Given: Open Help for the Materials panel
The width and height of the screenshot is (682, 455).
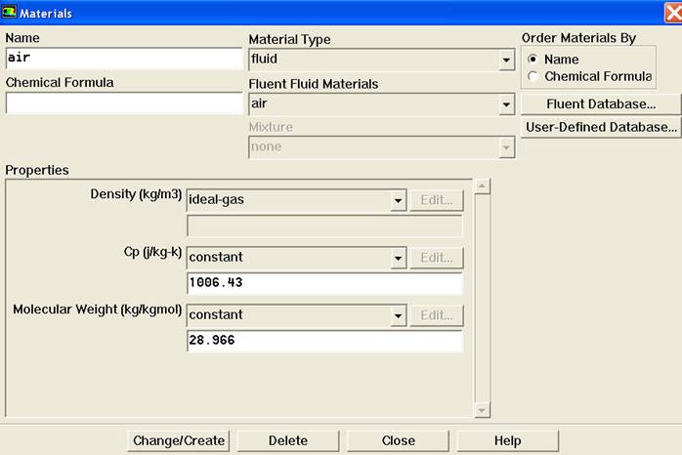Looking at the screenshot, I should point(507,440).
